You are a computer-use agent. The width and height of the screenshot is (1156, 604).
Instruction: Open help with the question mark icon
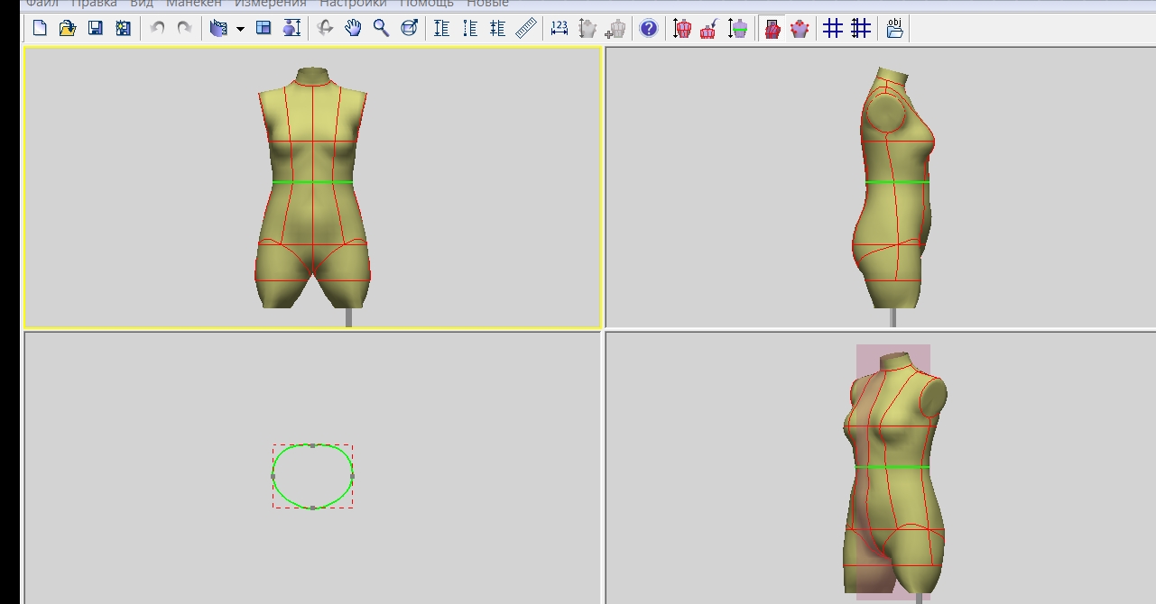point(649,28)
